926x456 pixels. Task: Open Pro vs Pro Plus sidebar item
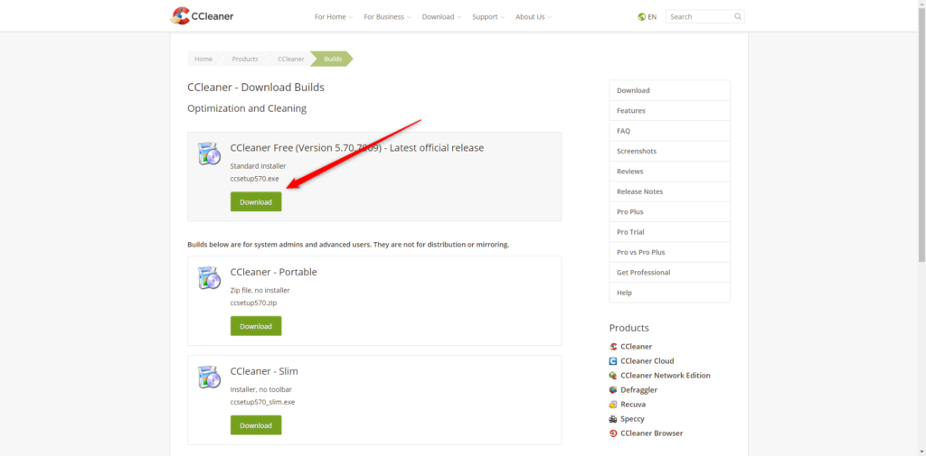(641, 252)
